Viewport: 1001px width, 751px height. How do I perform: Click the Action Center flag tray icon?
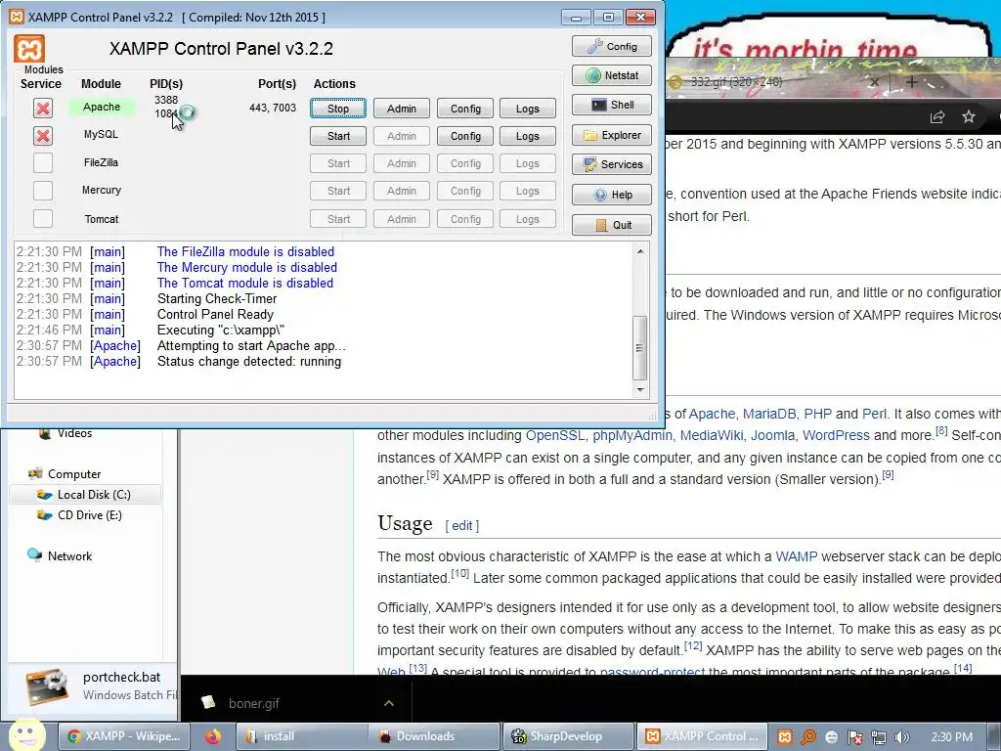[x=855, y=737]
